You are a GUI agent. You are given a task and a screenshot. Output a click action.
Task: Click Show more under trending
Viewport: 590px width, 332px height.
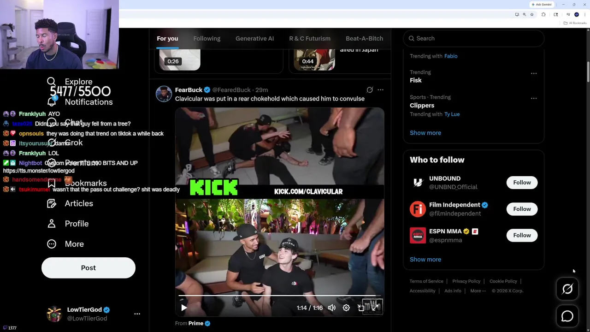[x=425, y=133]
